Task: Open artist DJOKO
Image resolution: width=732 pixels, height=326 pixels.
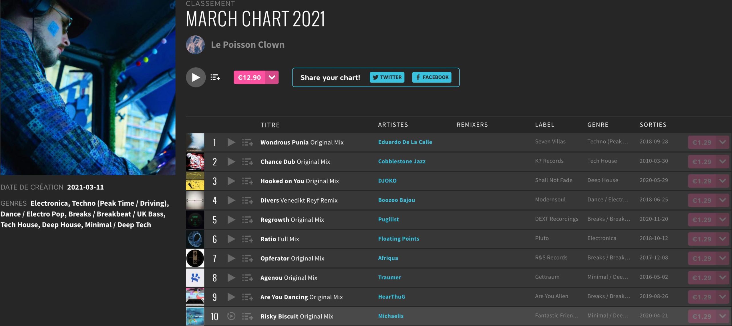Action: point(387,181)
